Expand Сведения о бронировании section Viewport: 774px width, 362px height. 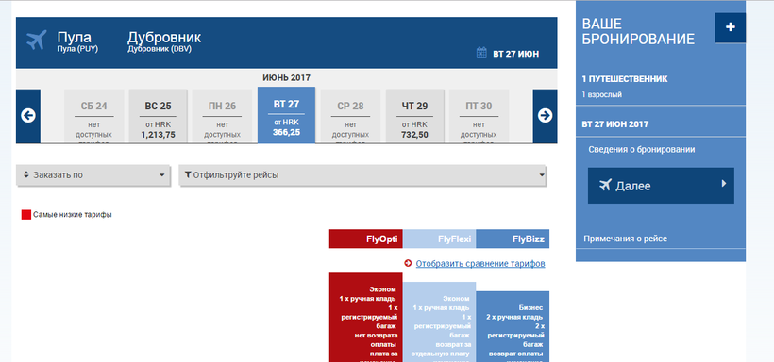pyautogui.click(x=642, y=150)
